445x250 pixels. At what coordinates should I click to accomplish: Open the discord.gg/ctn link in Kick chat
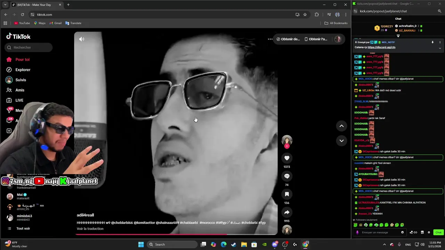tap(381, 47)
